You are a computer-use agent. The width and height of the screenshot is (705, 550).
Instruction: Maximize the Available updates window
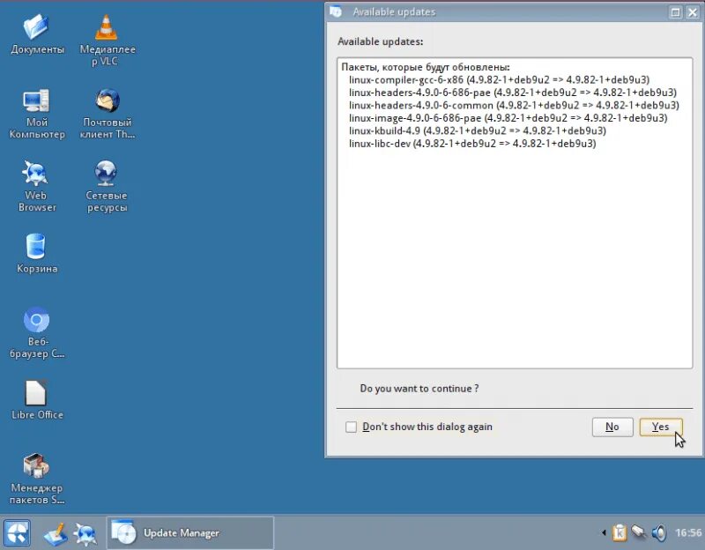point(675,12)
